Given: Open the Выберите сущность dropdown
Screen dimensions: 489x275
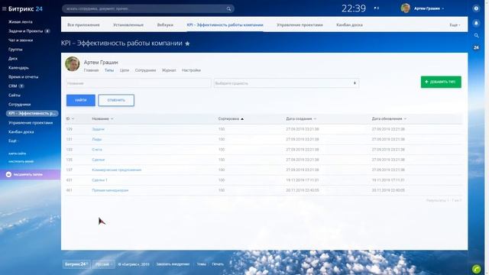Looking at the screenshot, I should [287, 83].
